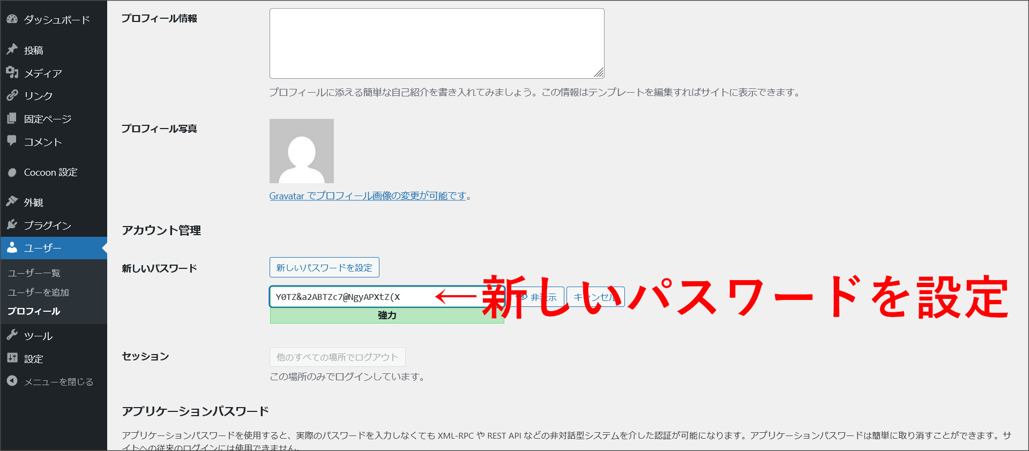Click the 強力 password strength indicator

point(387,315)
